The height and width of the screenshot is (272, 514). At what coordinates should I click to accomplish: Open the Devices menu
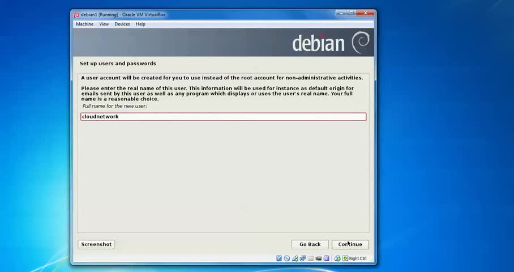(x=122, y=24)
